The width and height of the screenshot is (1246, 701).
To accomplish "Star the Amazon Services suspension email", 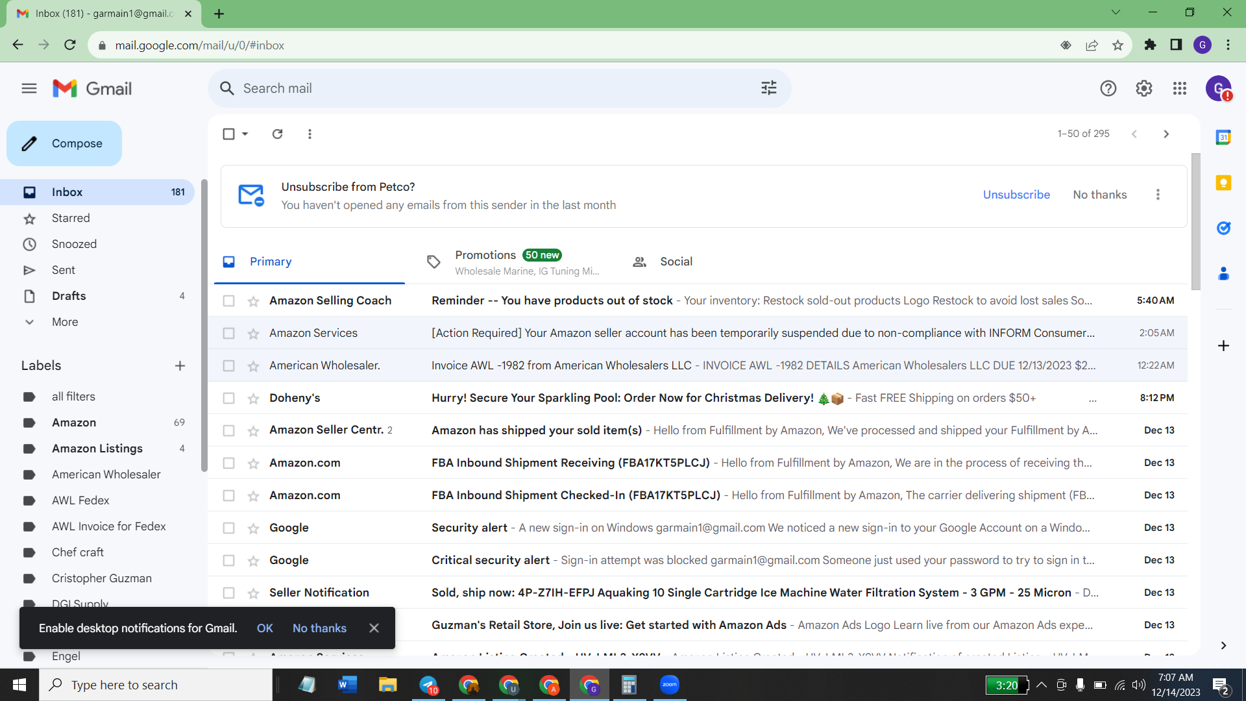I will [253, 334].
